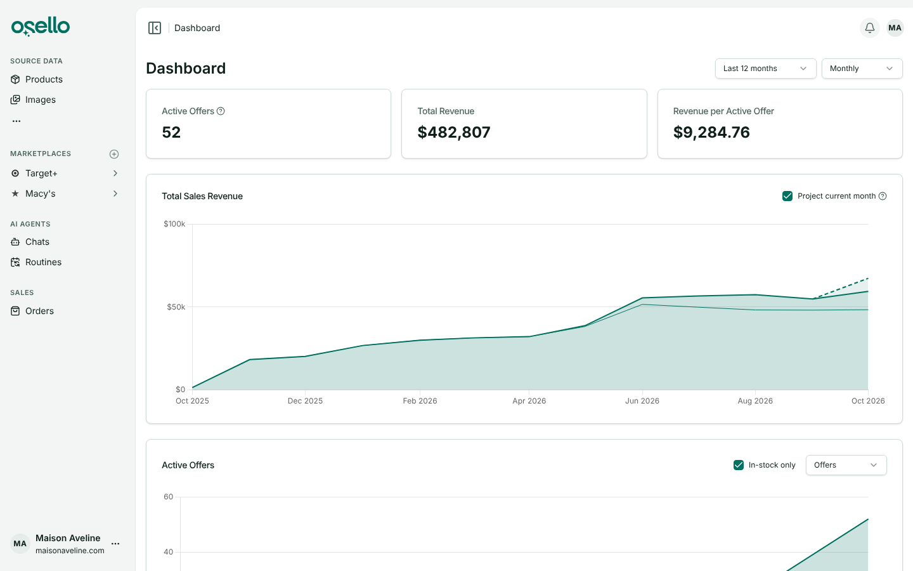Viewport: 913px width, 571px height.
Task: Uncheck In-stock only checkbox
Action: click(x=739, y=465)
